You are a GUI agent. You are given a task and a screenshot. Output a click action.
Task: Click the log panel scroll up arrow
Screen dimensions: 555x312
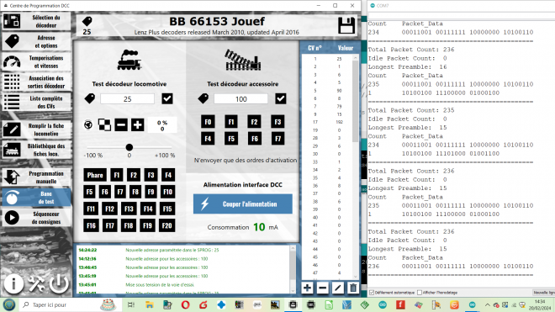click(x=293, y=249)
